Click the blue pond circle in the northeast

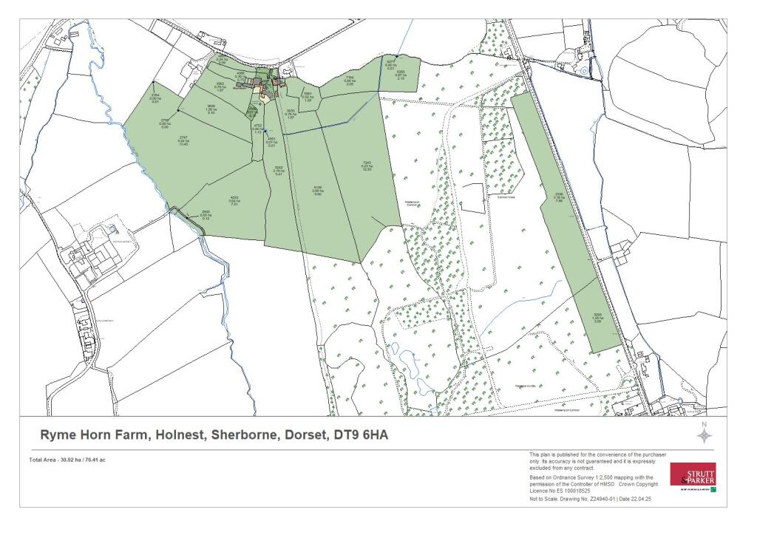point(584,71)
